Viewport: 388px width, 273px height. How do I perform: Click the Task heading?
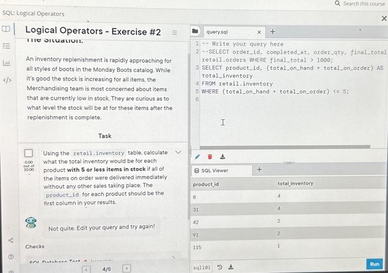pyautogui.click(x=105, y=136)
